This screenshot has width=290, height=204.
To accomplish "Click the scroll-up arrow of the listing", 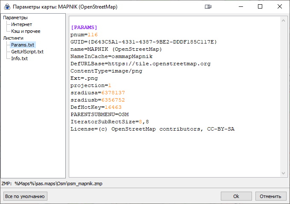I will (282, 20).
